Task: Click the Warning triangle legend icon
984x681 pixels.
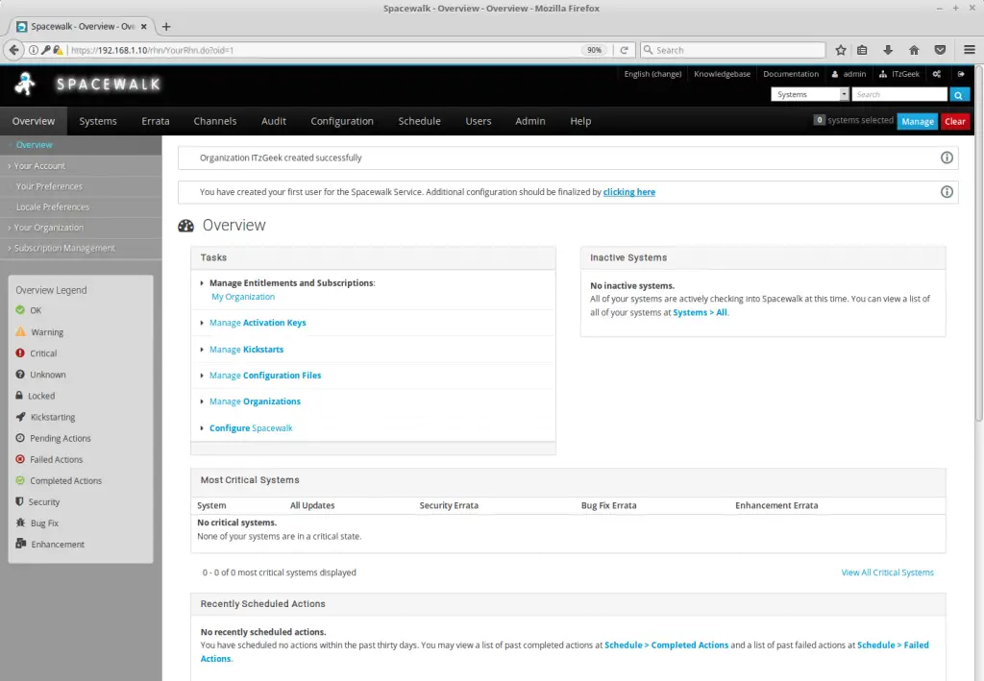Action: (21, 331)
